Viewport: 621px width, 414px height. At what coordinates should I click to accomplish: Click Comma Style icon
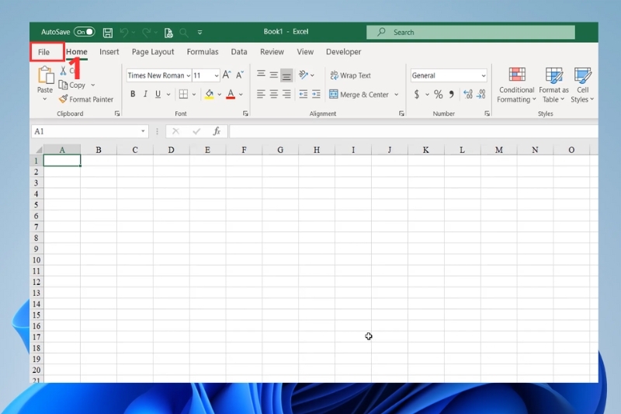tap(452, 94)
